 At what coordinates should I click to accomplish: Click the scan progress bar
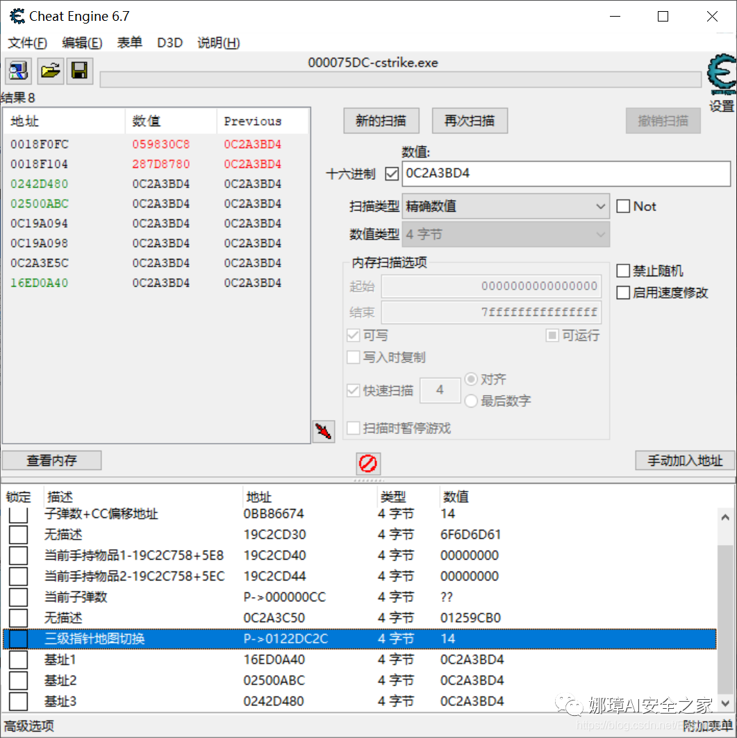pyautogui.click(x=401, y=80)
